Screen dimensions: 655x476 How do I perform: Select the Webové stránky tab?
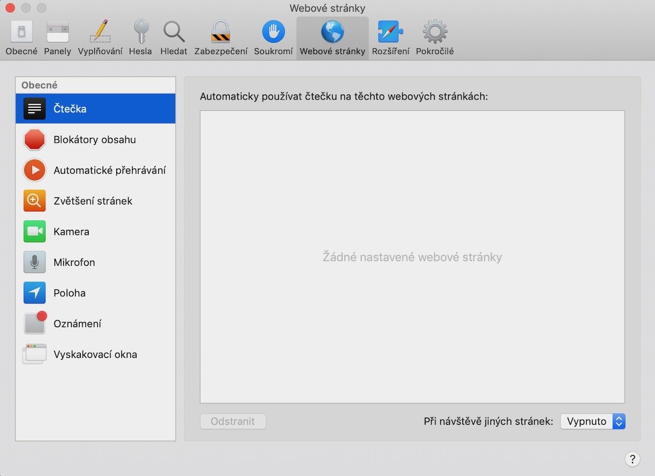pos(332,38)
